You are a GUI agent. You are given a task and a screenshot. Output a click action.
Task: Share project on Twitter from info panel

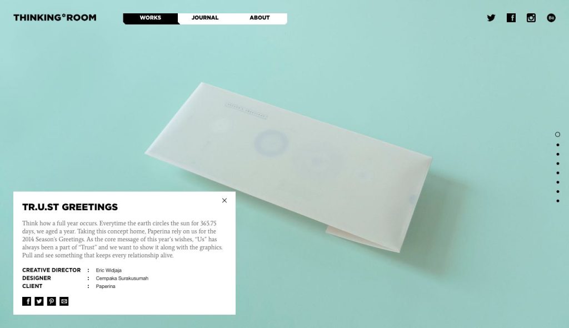(39, 301)
